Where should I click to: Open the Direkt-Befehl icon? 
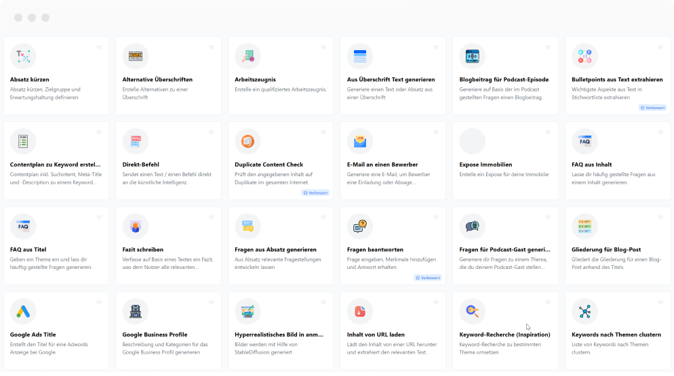[x=136, y=142]
